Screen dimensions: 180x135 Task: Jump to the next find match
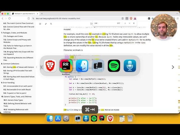pyautogui.click(x=129, y=23)
